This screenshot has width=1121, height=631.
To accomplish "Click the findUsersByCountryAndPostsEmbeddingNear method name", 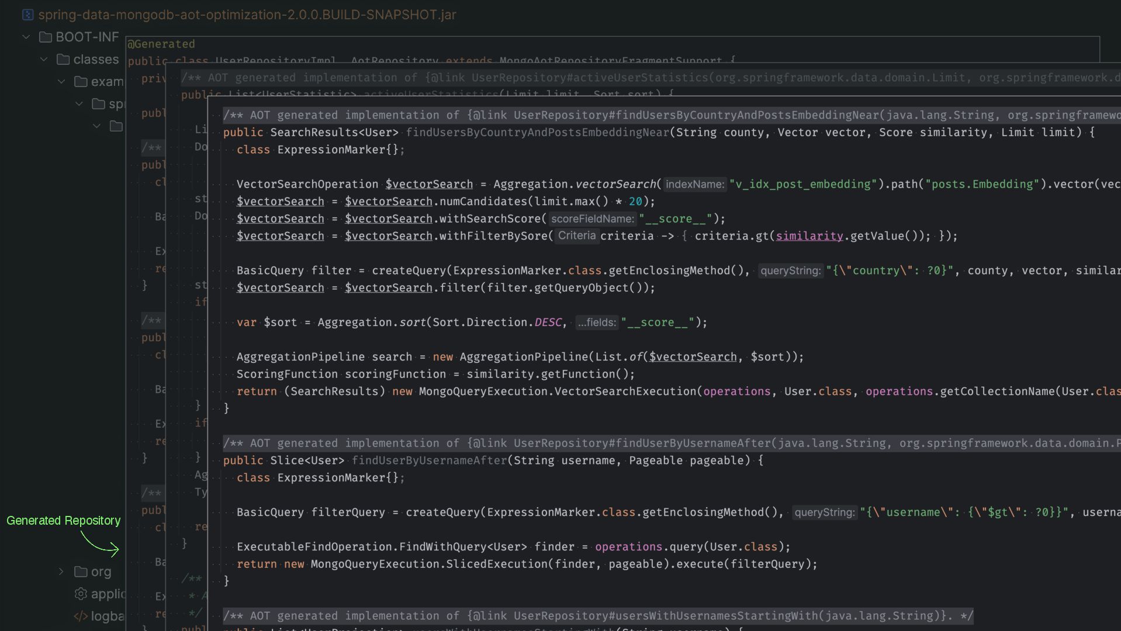I will (x=537, y=133).
